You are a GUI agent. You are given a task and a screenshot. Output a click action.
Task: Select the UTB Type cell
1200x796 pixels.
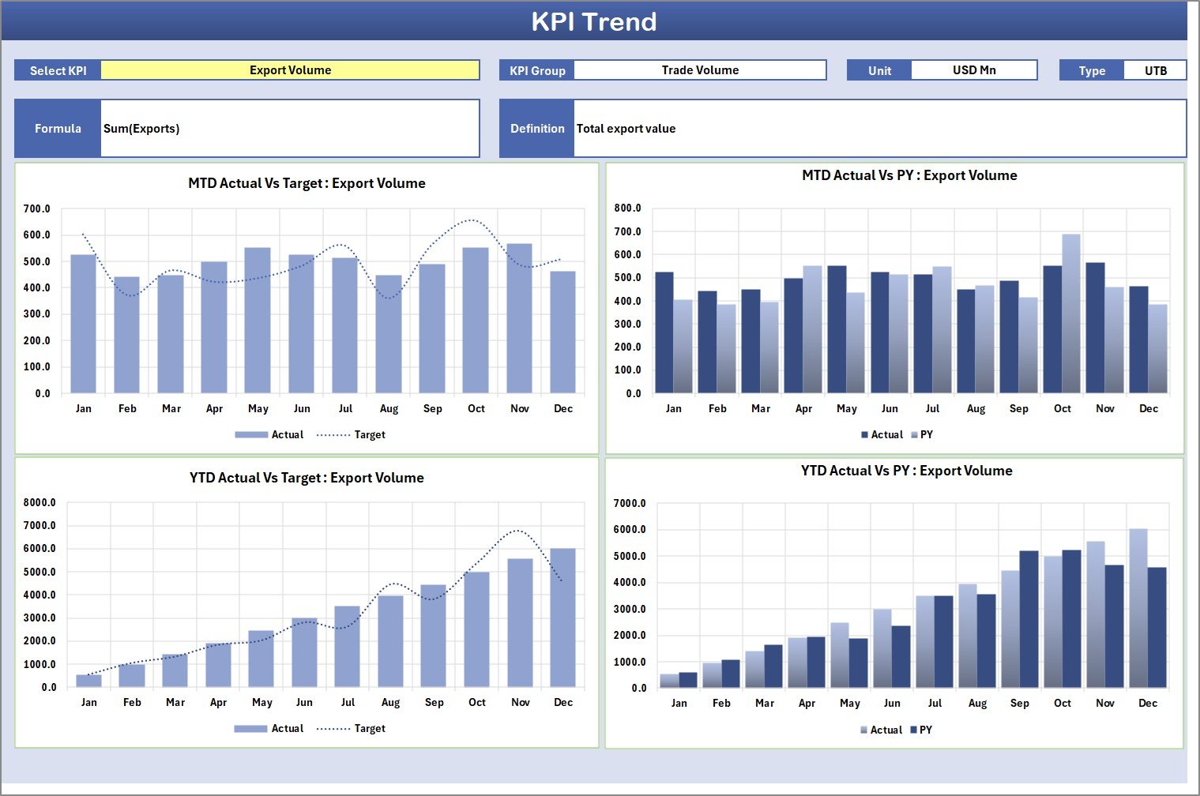click(1155, 70)
